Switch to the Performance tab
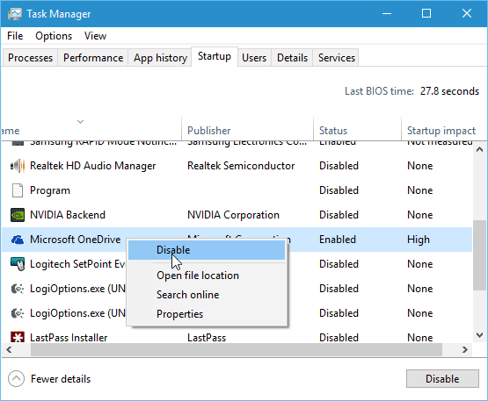 click(93, 57)
